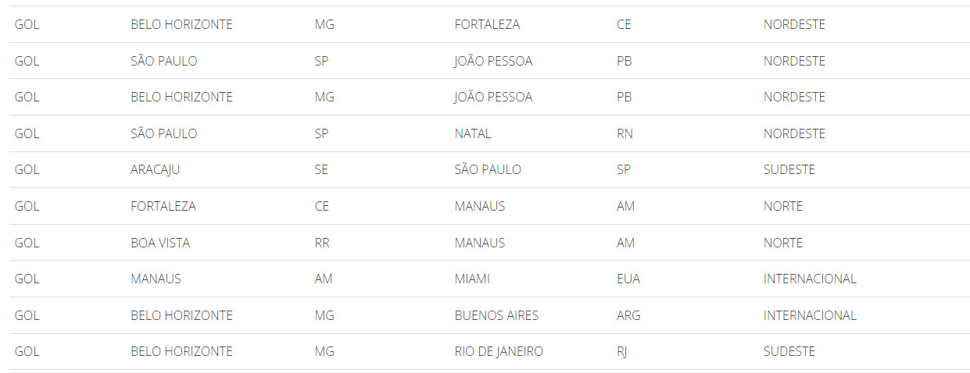Click the RIO DE JANEIRO destination cell

pyautogui.click(x=499, y=351)
